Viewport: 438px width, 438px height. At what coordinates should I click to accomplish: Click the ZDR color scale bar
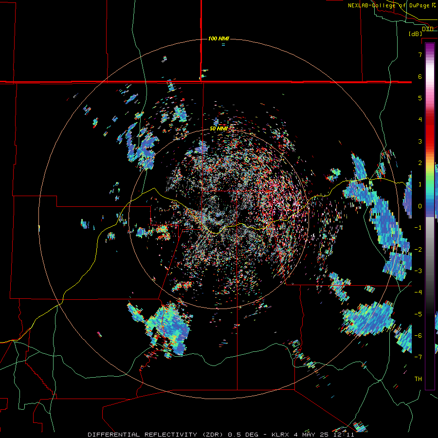click(x=430, y=216)
